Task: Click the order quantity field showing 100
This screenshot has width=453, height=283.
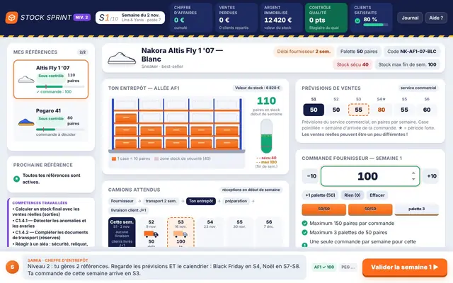Action: [x=370, y=176]
